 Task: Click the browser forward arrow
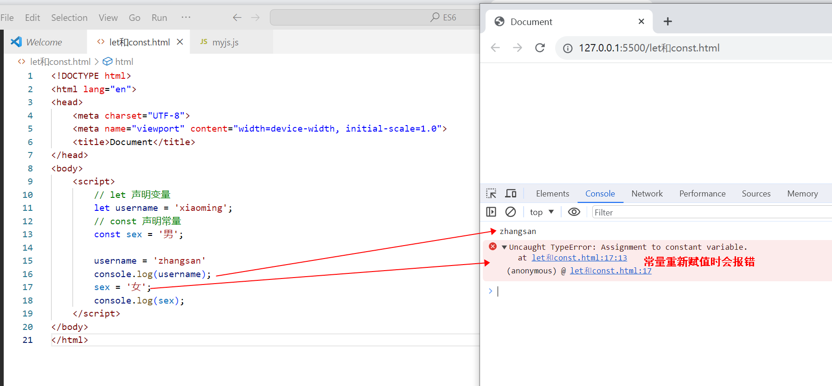pyautogui.click(x=518, y=48)
